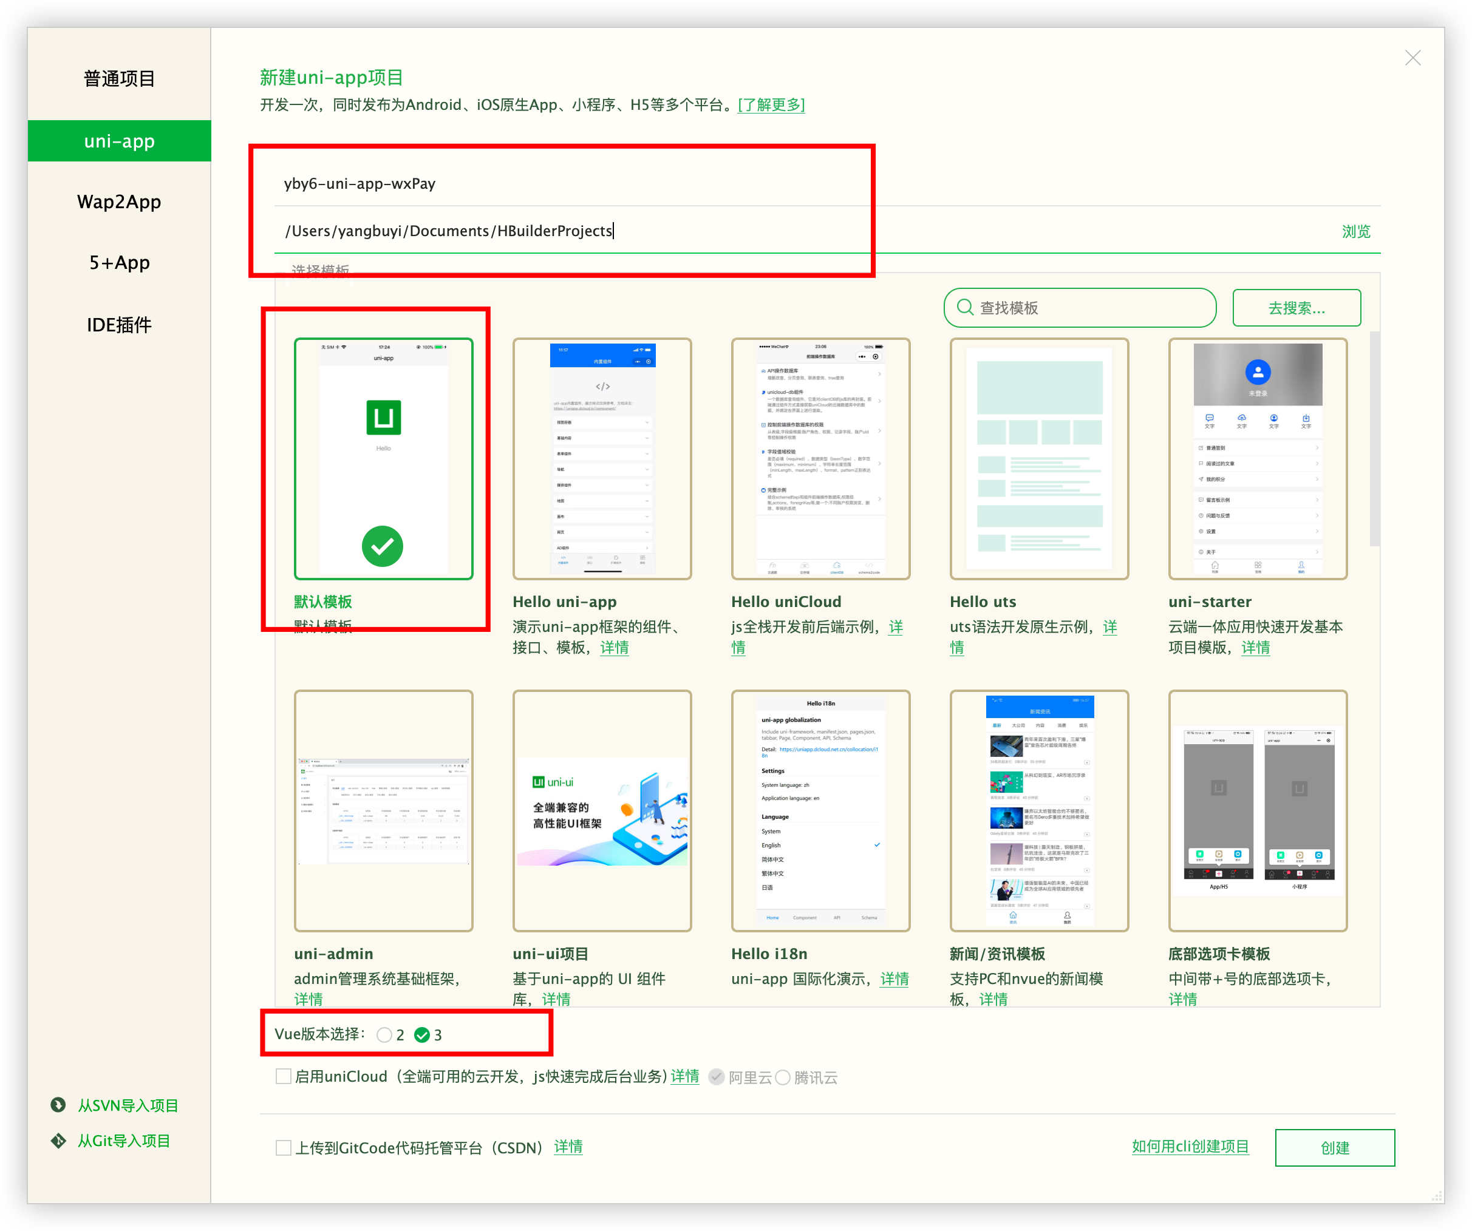Open the IDE插件 tab
Screen dimensions: 1472x1231
(x=119, y=324)
